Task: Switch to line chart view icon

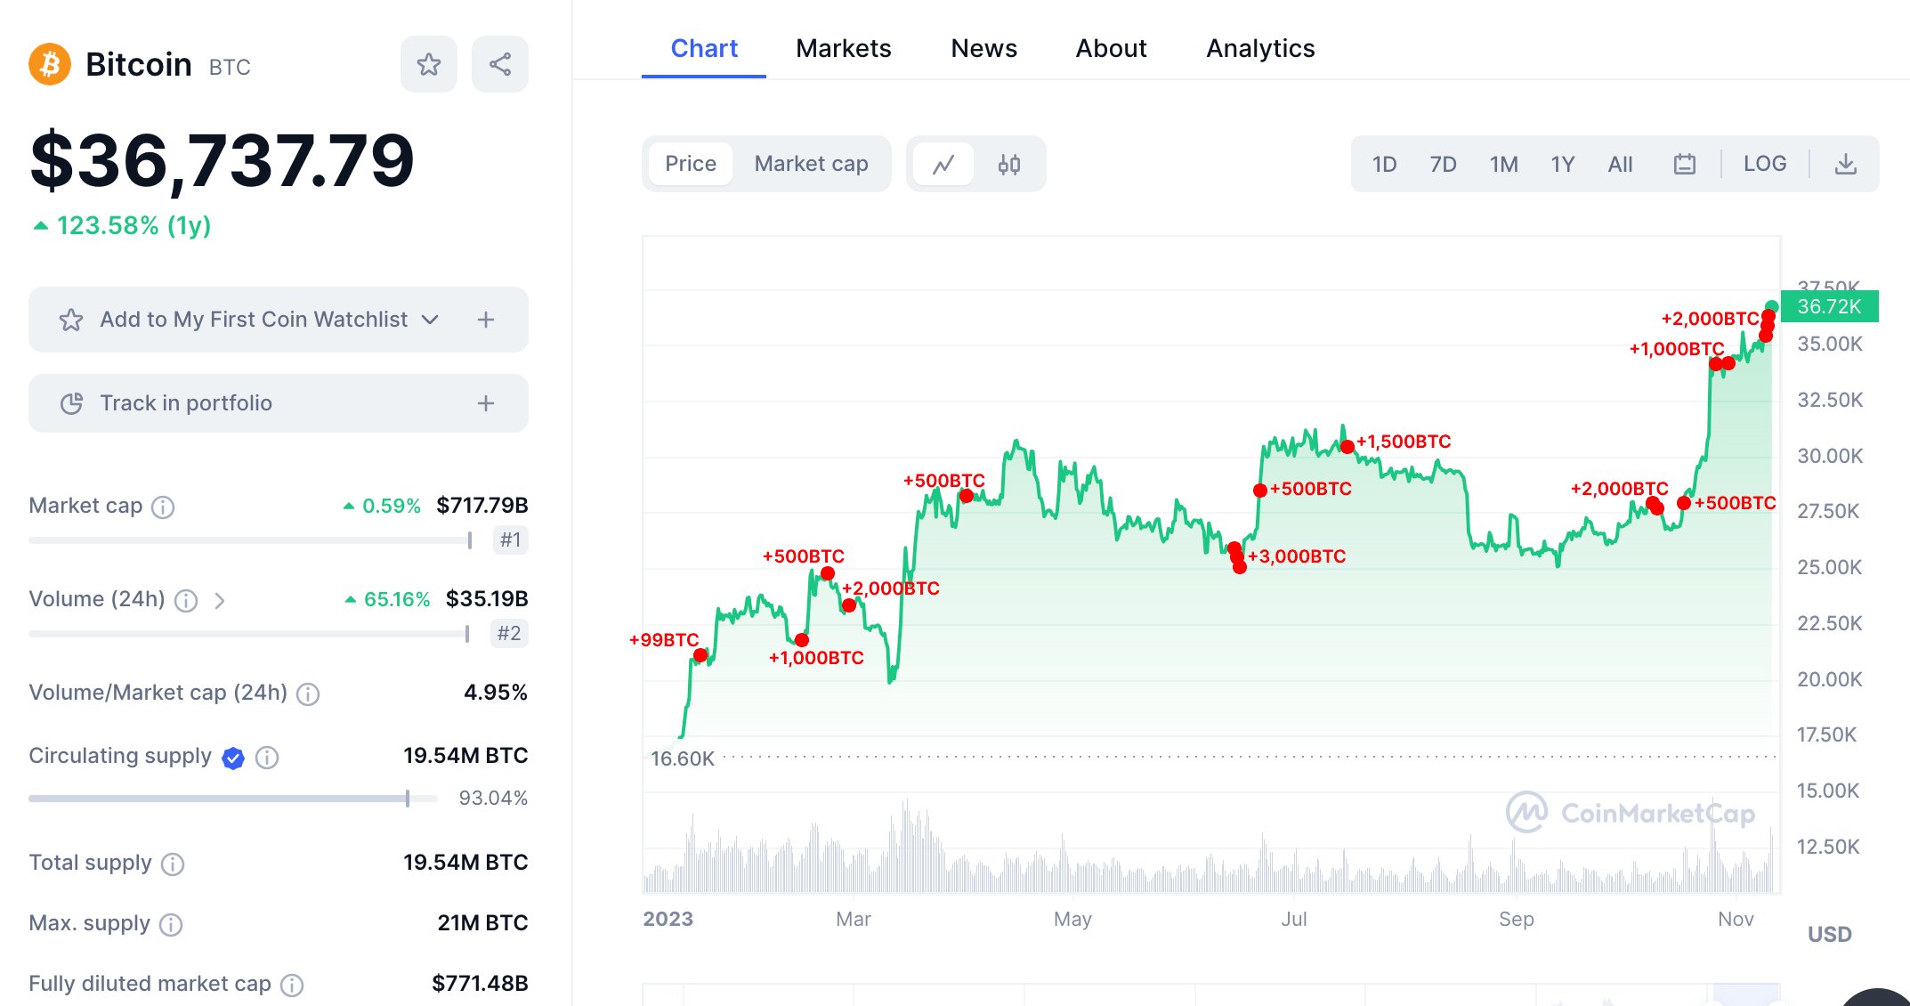Action: (943, 164)
